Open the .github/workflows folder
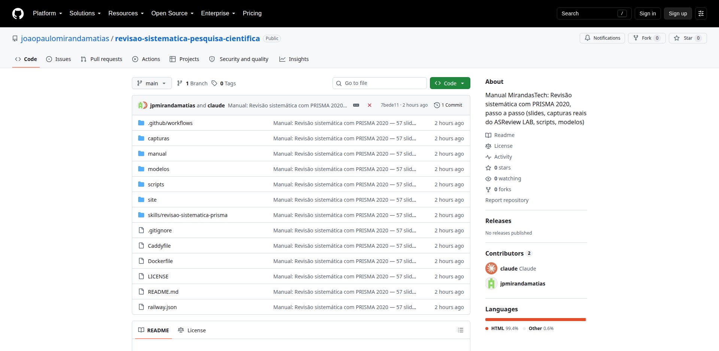719x351 pixels. (170, 123)
